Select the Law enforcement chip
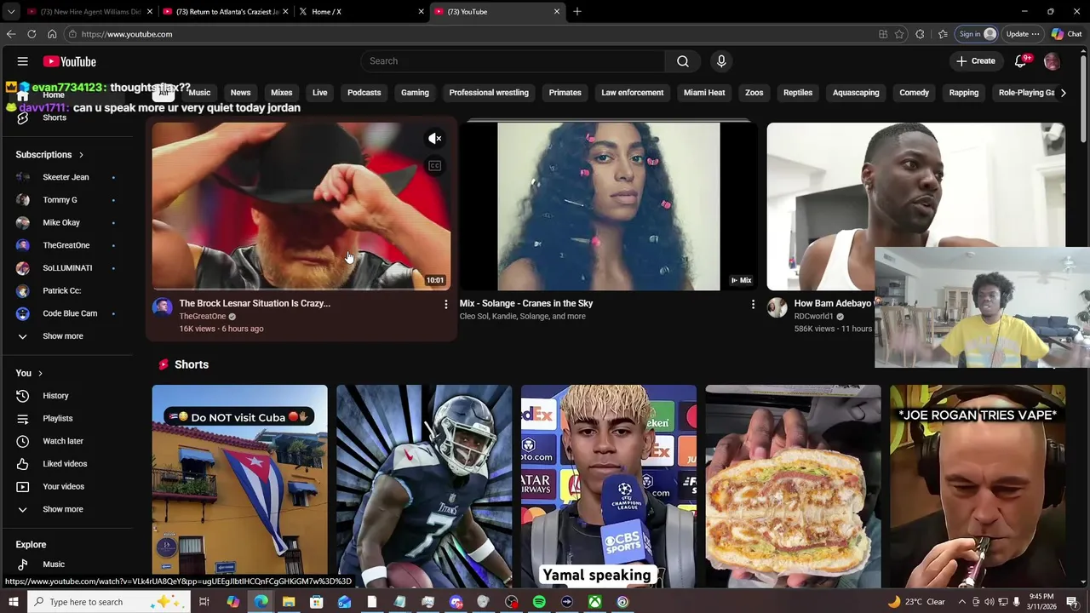The image size is (1090, 613). [x=632, y=93]
